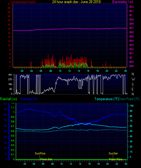Click the Moon Rise marker label

click(x=116, y=159)
